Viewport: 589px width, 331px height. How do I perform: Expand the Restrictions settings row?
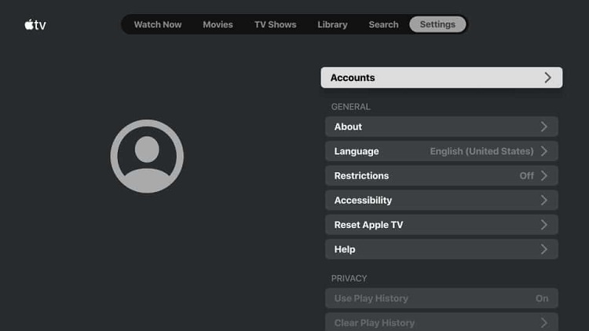(441, 175)
